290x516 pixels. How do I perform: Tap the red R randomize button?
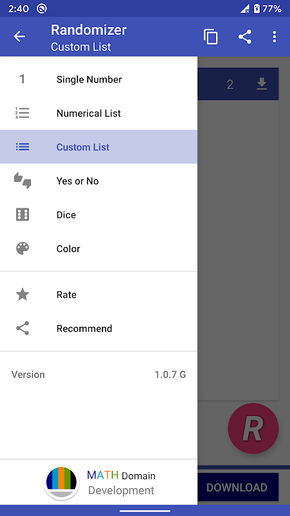(x=253, y=428)
